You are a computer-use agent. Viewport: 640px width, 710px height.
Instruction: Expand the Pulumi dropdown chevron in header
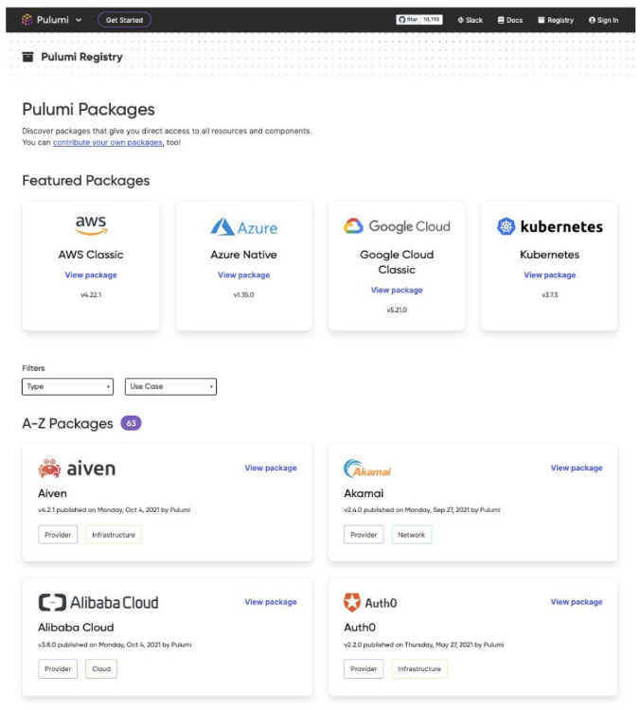click(x=79, y=20)
